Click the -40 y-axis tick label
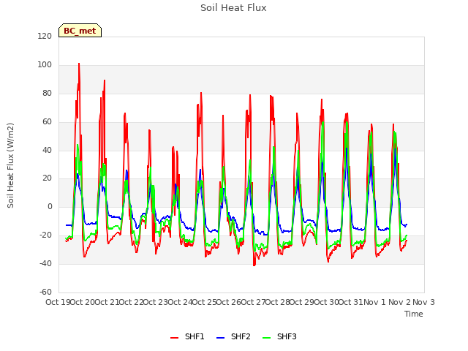468x351 pixels. click(45, 263)
